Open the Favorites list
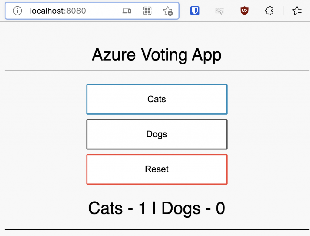 [x=297, y=11]
